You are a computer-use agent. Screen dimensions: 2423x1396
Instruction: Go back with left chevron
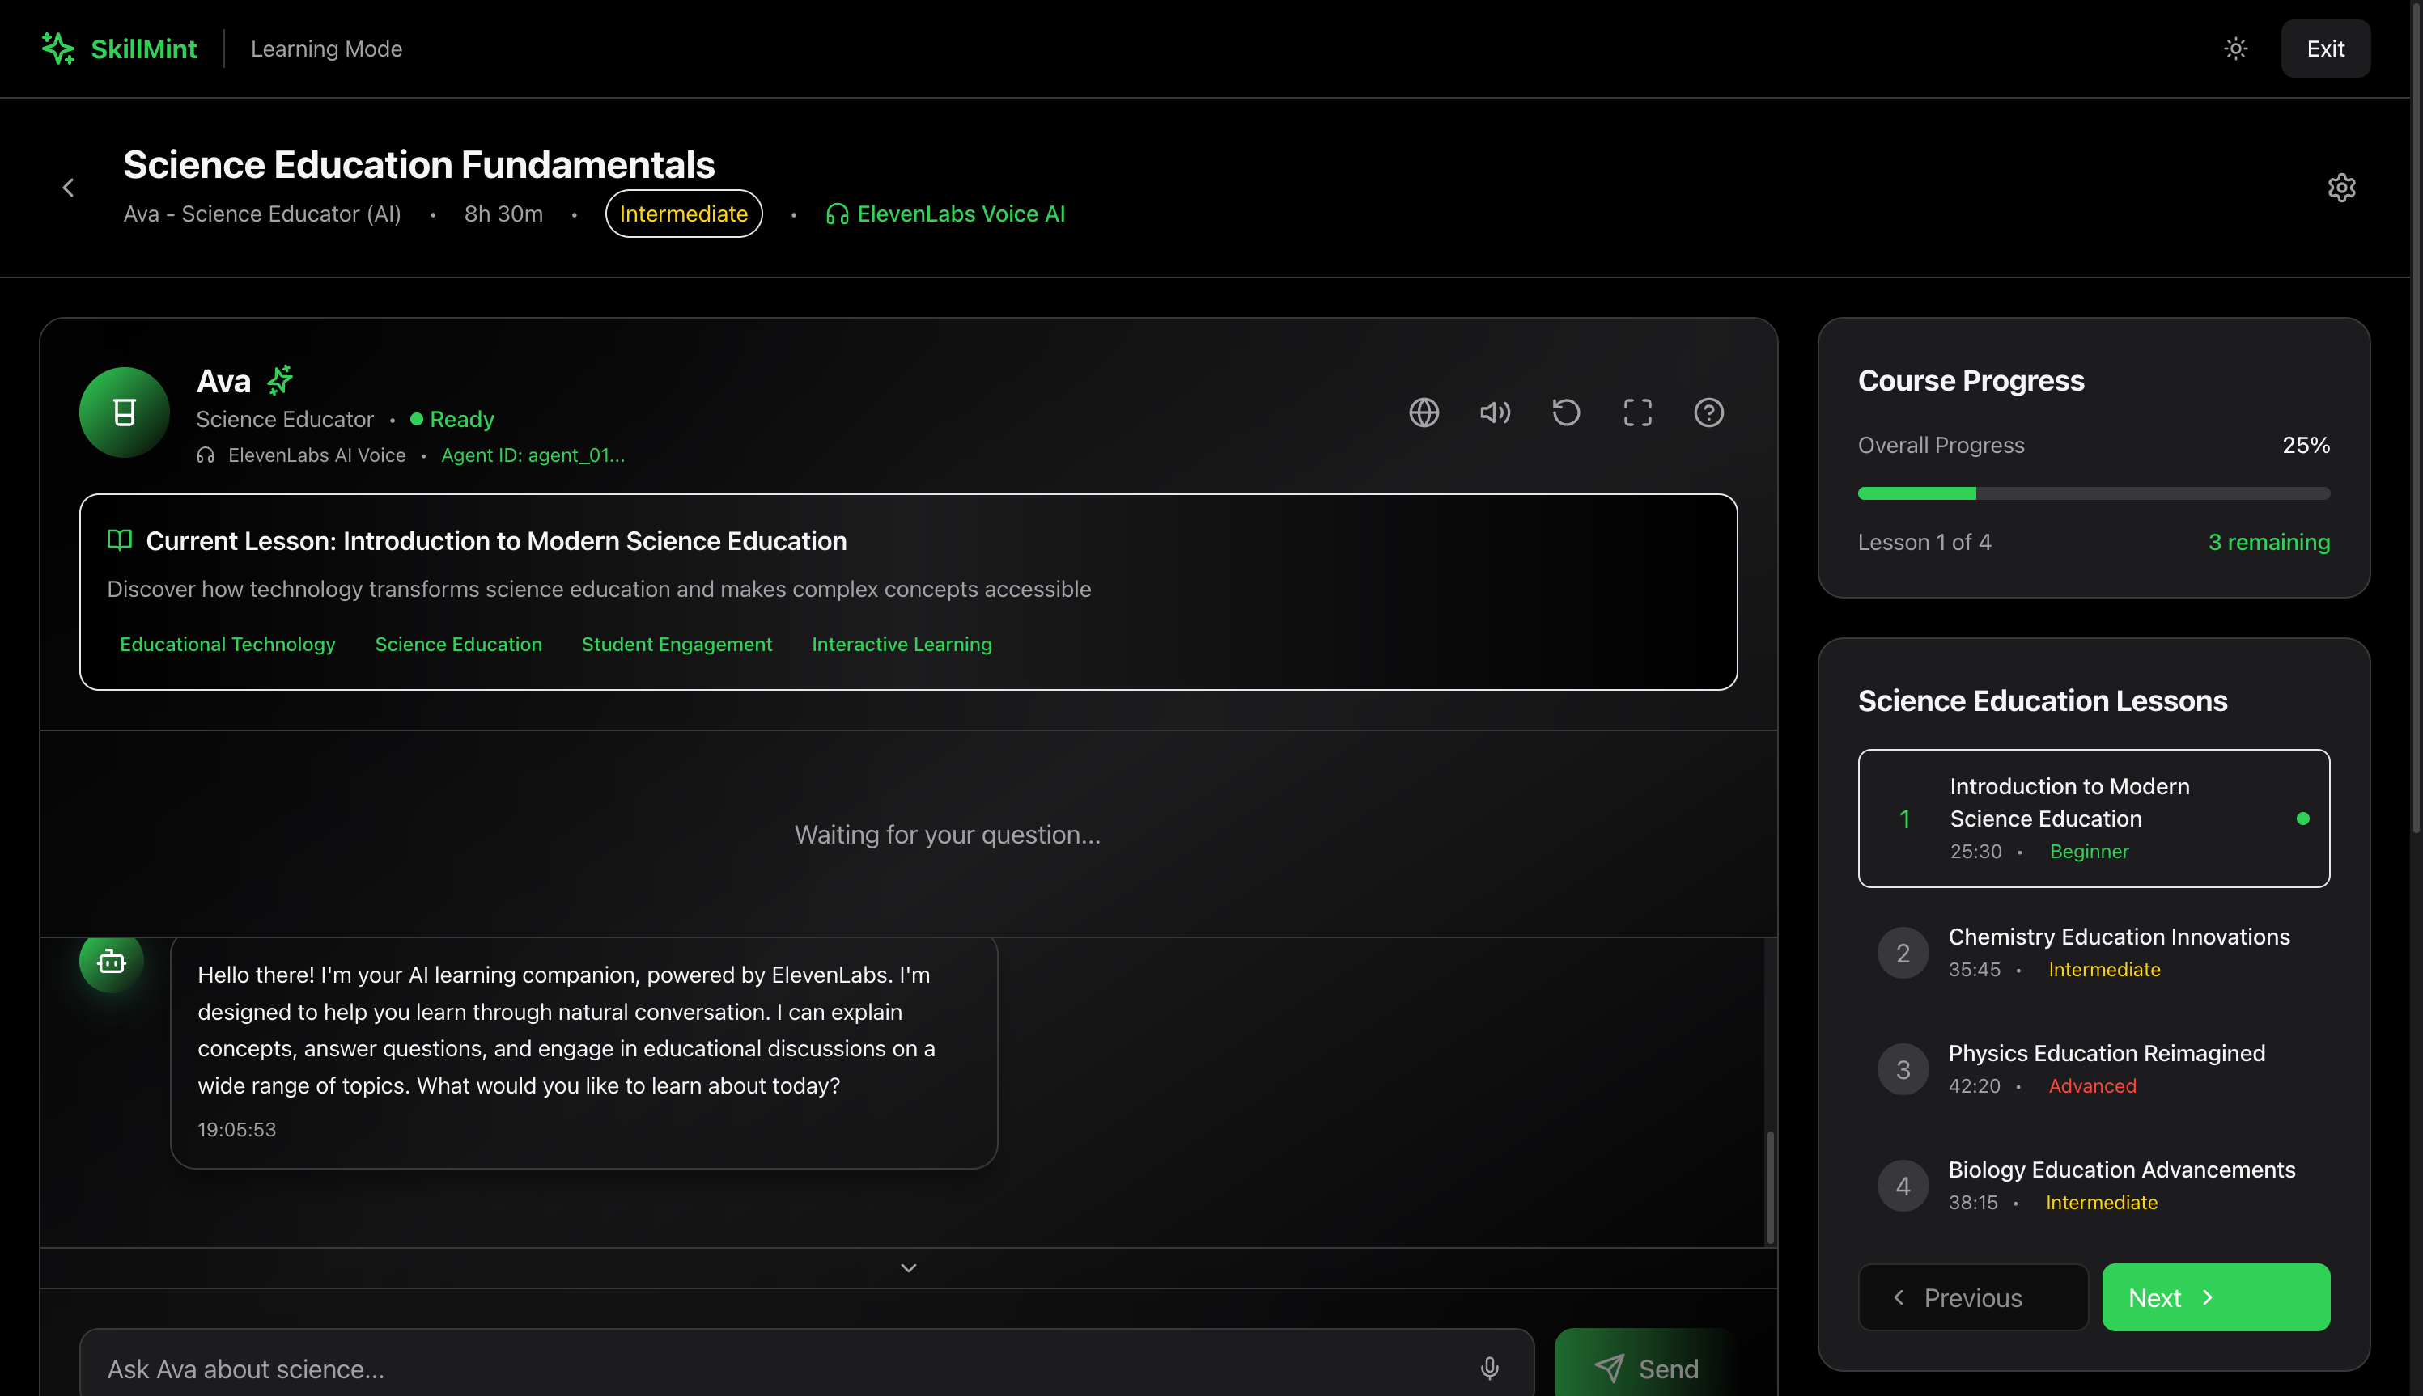coord(68,188)
